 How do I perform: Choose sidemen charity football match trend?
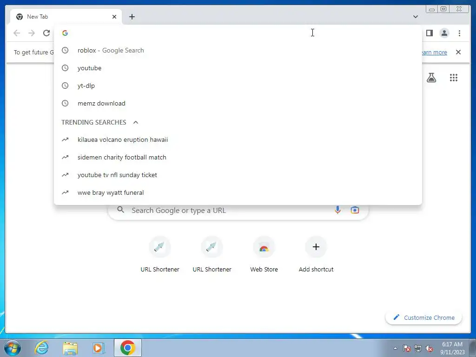point(238,157)
